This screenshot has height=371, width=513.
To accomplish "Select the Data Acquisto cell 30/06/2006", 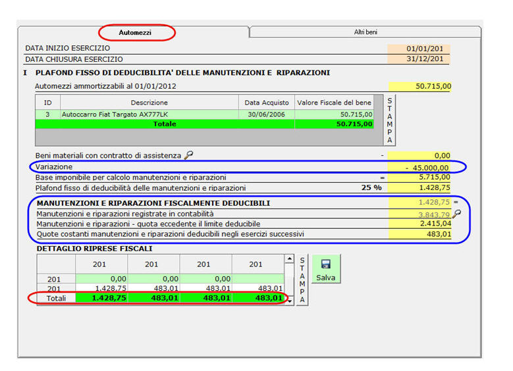I will click(x=266, y=114).
